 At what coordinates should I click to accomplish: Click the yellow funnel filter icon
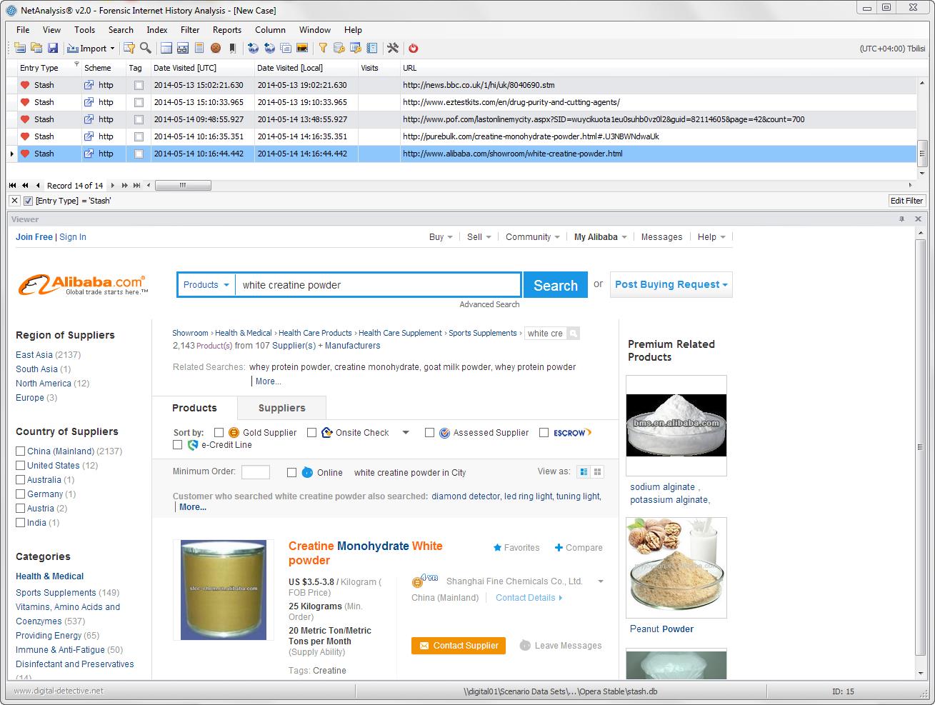(323, 48)
